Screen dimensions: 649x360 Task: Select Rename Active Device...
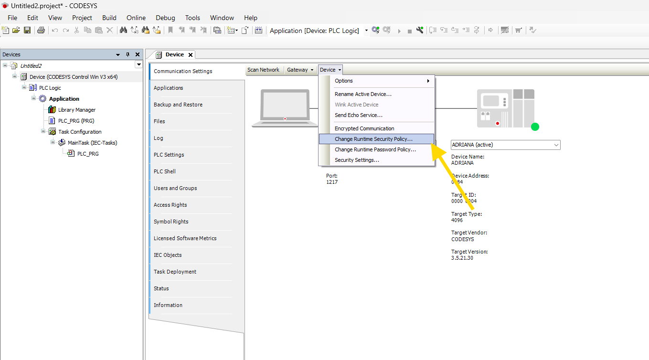tap(377, 94)
